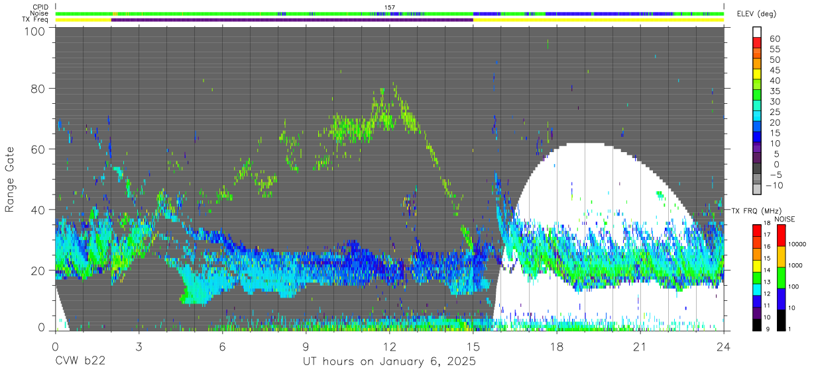The height and width of the screenshot is (375, 814).
Task: Click the ELEV legend value '35'
Action: 775,91
